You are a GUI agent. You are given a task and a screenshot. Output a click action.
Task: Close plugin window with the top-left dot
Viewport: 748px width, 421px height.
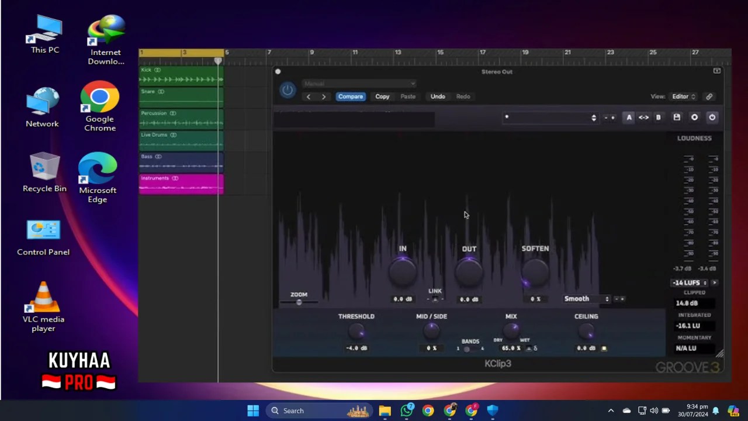[x=278, y=71]
